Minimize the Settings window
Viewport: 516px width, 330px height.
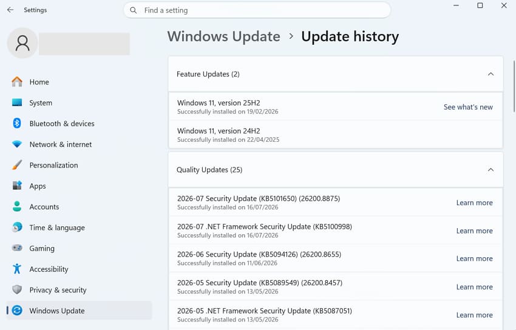click(456, 5)
